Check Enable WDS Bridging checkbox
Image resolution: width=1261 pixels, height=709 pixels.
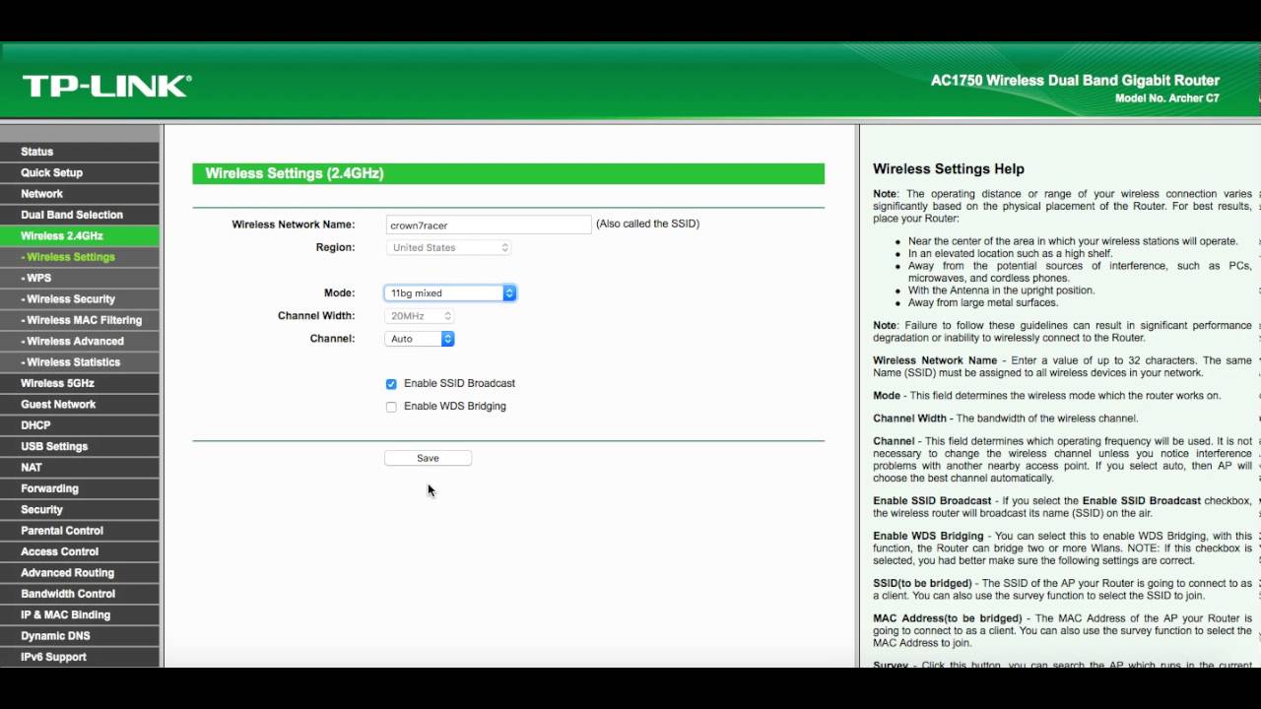click(x=391, y=407)
